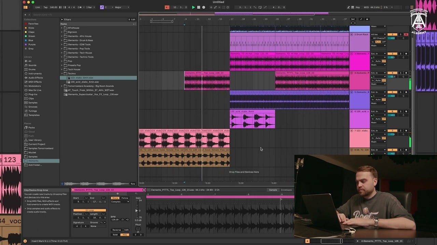Image resolution: width=437 pixels, height=245 pixels.
Task: Expand the AfroHouse folder
Action: coord(62,28)
